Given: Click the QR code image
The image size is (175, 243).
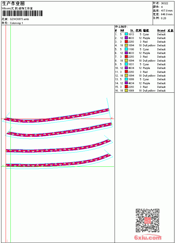Looking at the screenshot, I should (x=148, y=220).
